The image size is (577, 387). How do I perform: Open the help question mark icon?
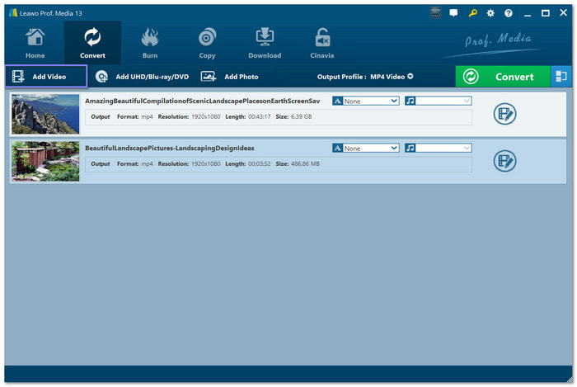508,13
